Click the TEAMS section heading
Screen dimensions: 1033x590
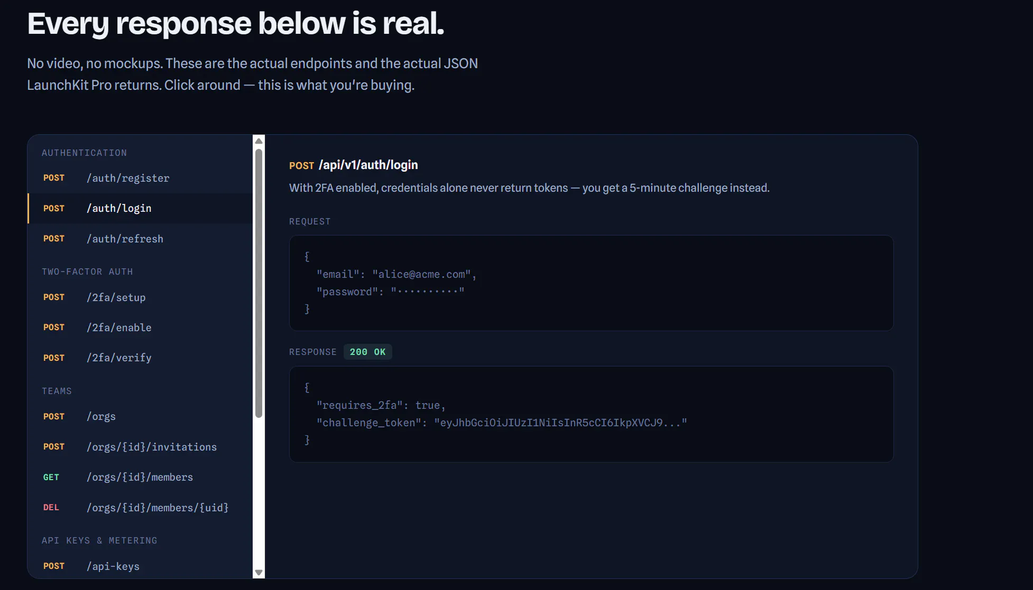point(57,391)
